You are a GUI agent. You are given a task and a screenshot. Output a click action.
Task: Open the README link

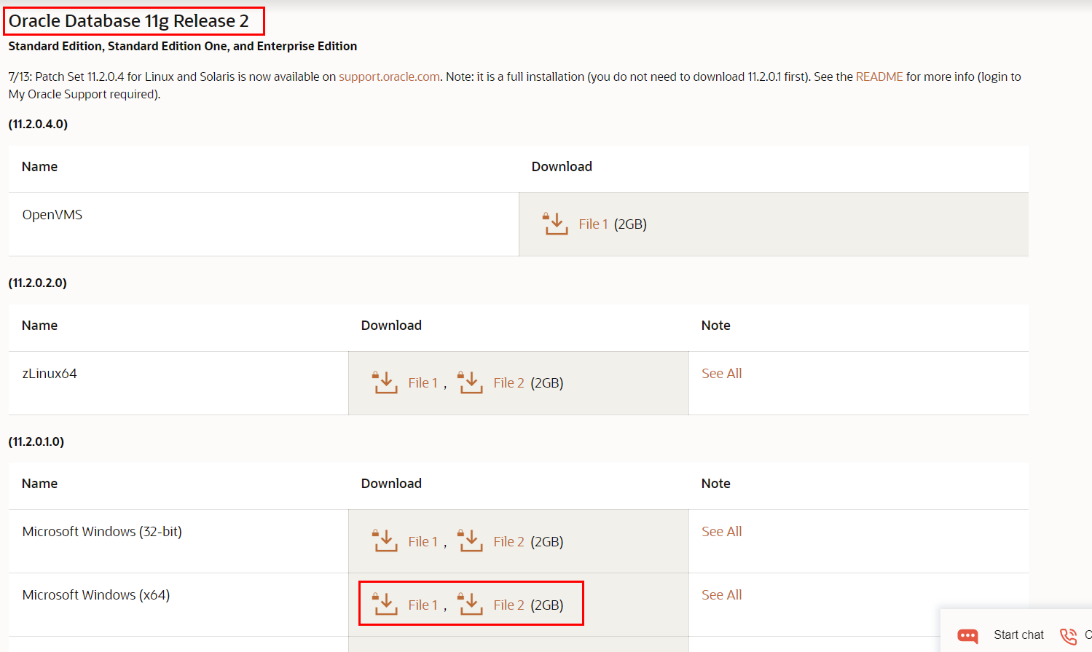pos(879,76)
